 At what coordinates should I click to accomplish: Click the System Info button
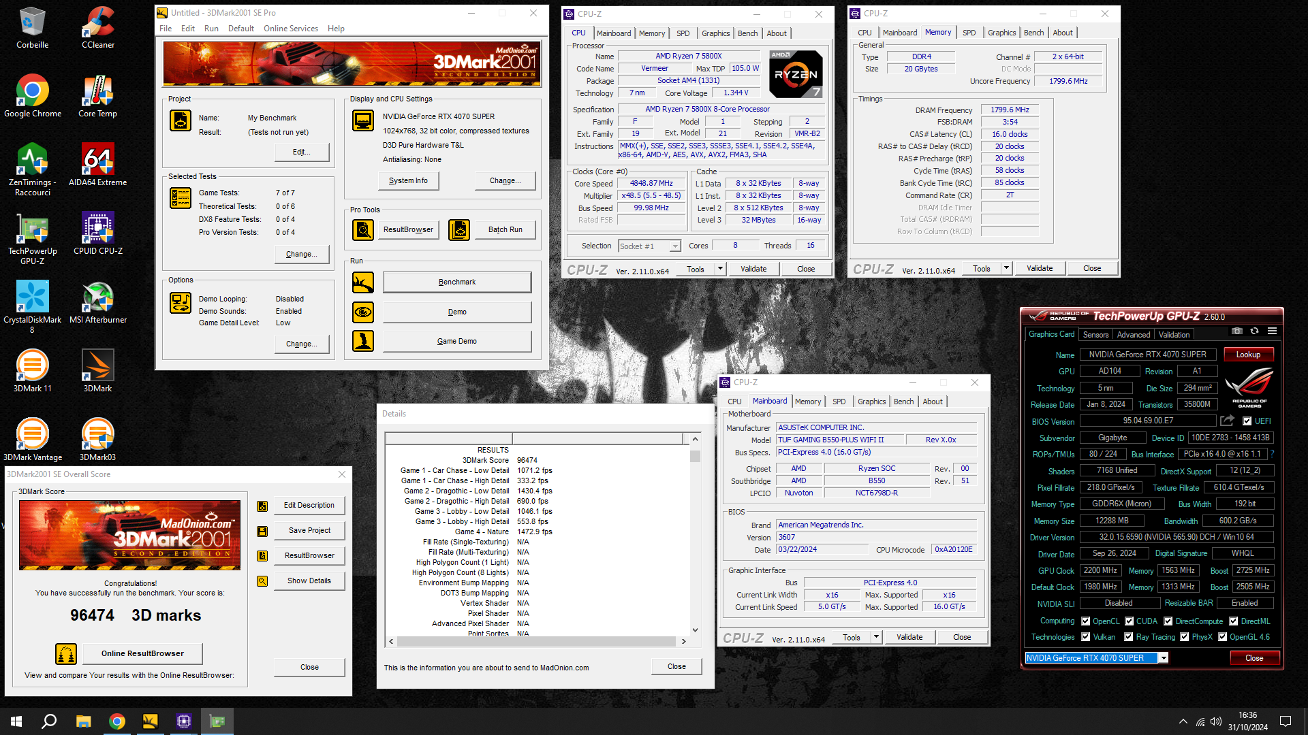[x=408, y=180]
